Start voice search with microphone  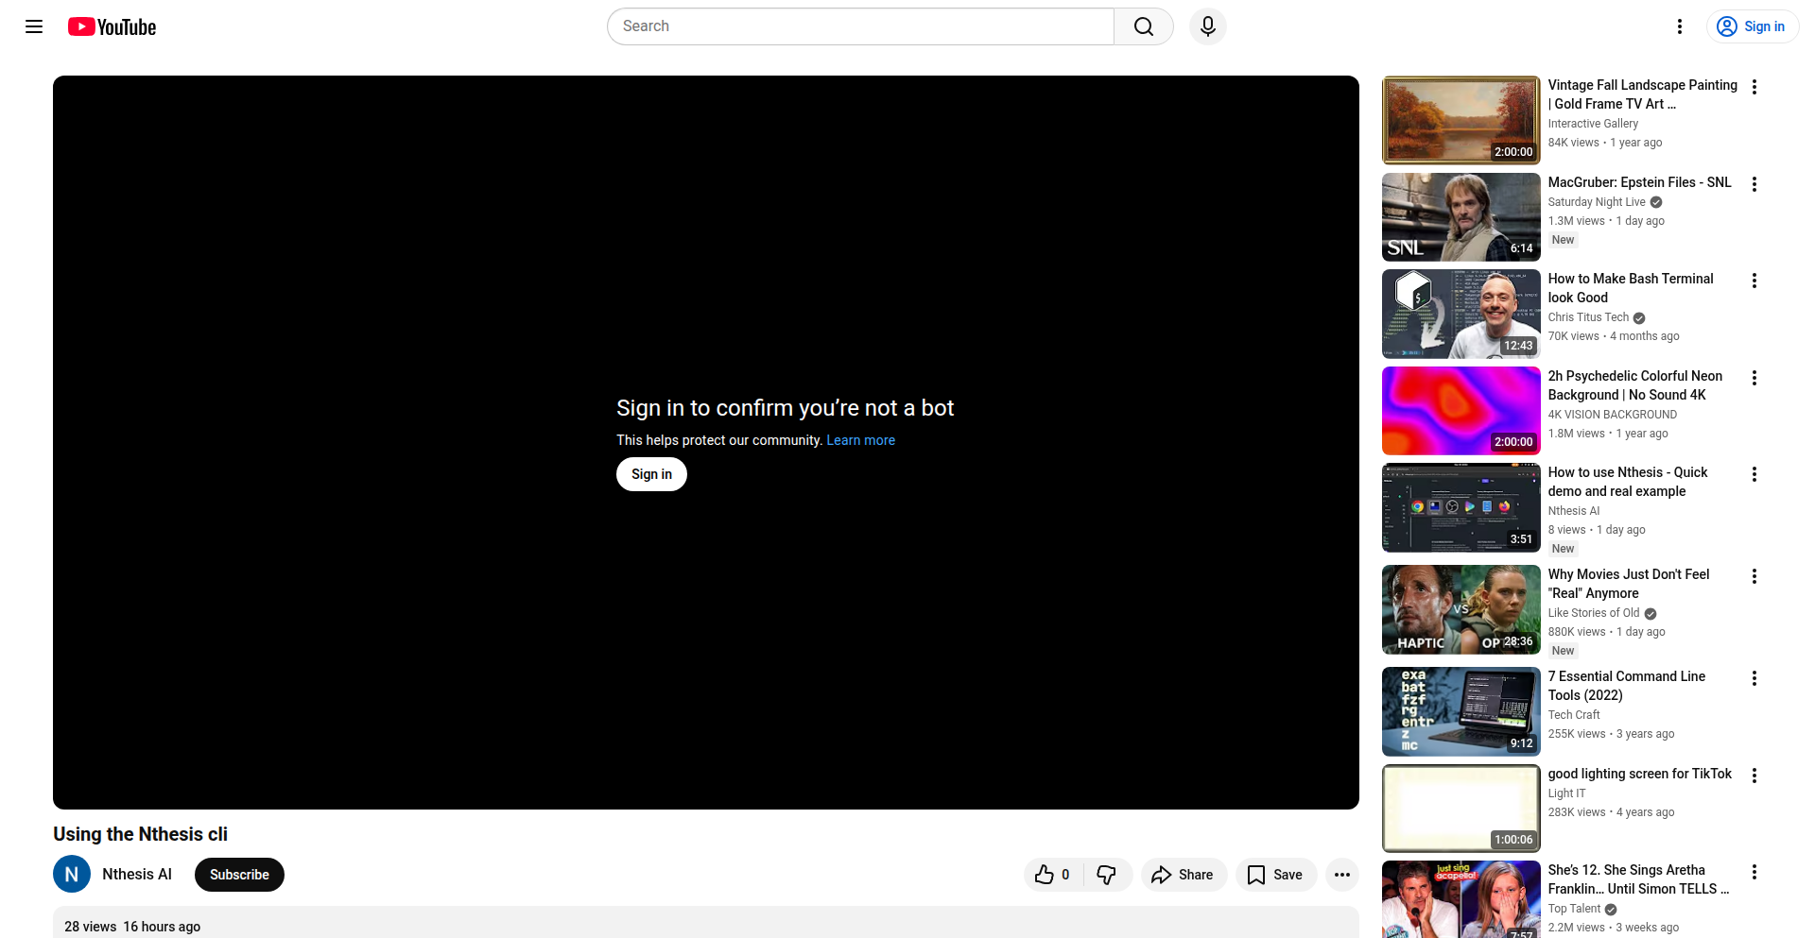[1208, 26]
